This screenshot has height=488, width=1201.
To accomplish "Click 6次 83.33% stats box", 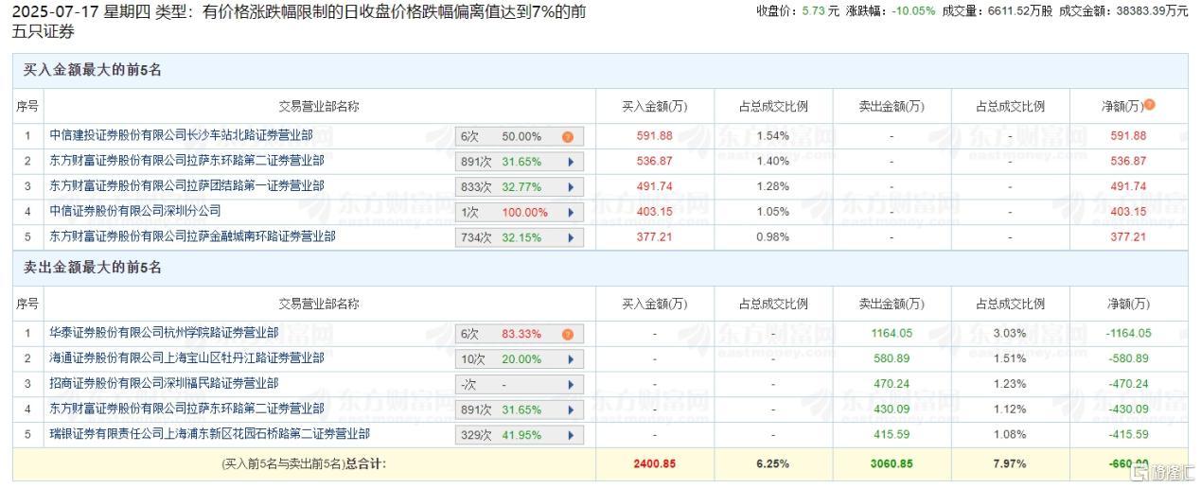I will tap(520, 334).
